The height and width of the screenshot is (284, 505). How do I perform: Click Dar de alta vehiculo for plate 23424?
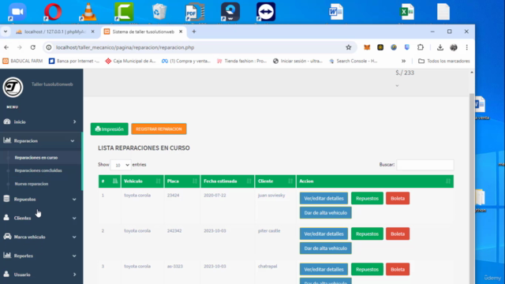[x=326, y=213]
